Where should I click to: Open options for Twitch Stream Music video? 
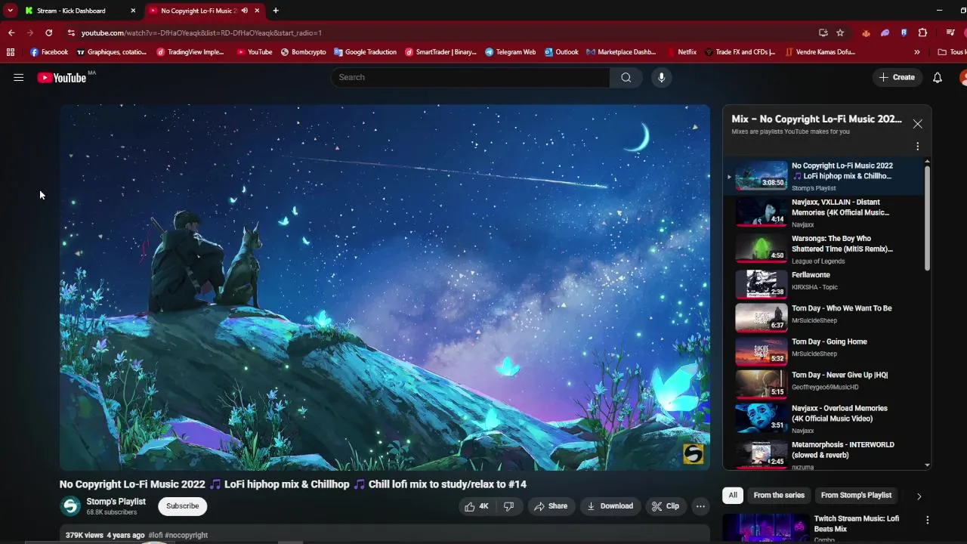927,520
